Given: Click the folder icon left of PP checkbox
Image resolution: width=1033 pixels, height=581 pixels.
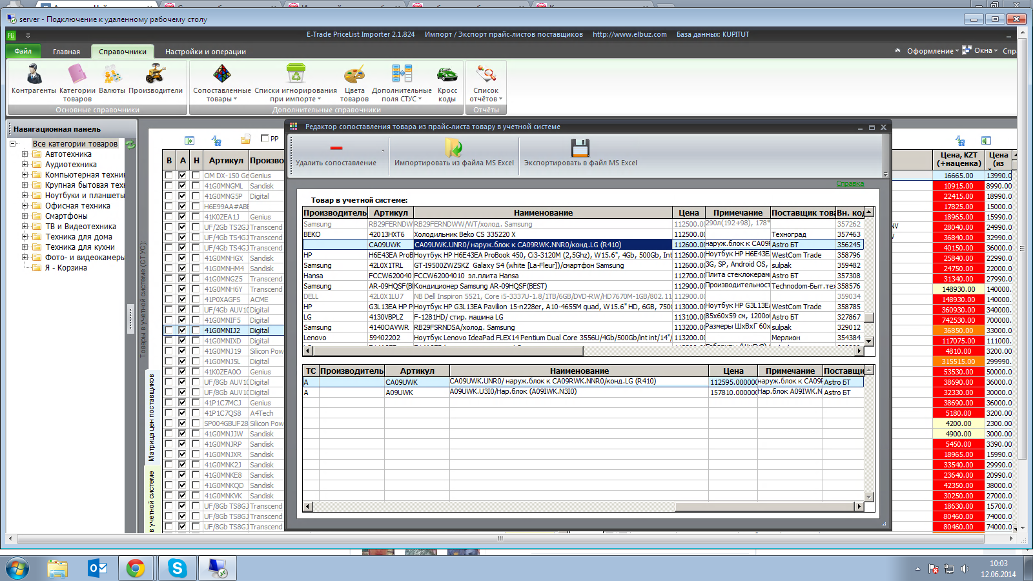Looking at the screenshot, I should [x=245, y=139].
